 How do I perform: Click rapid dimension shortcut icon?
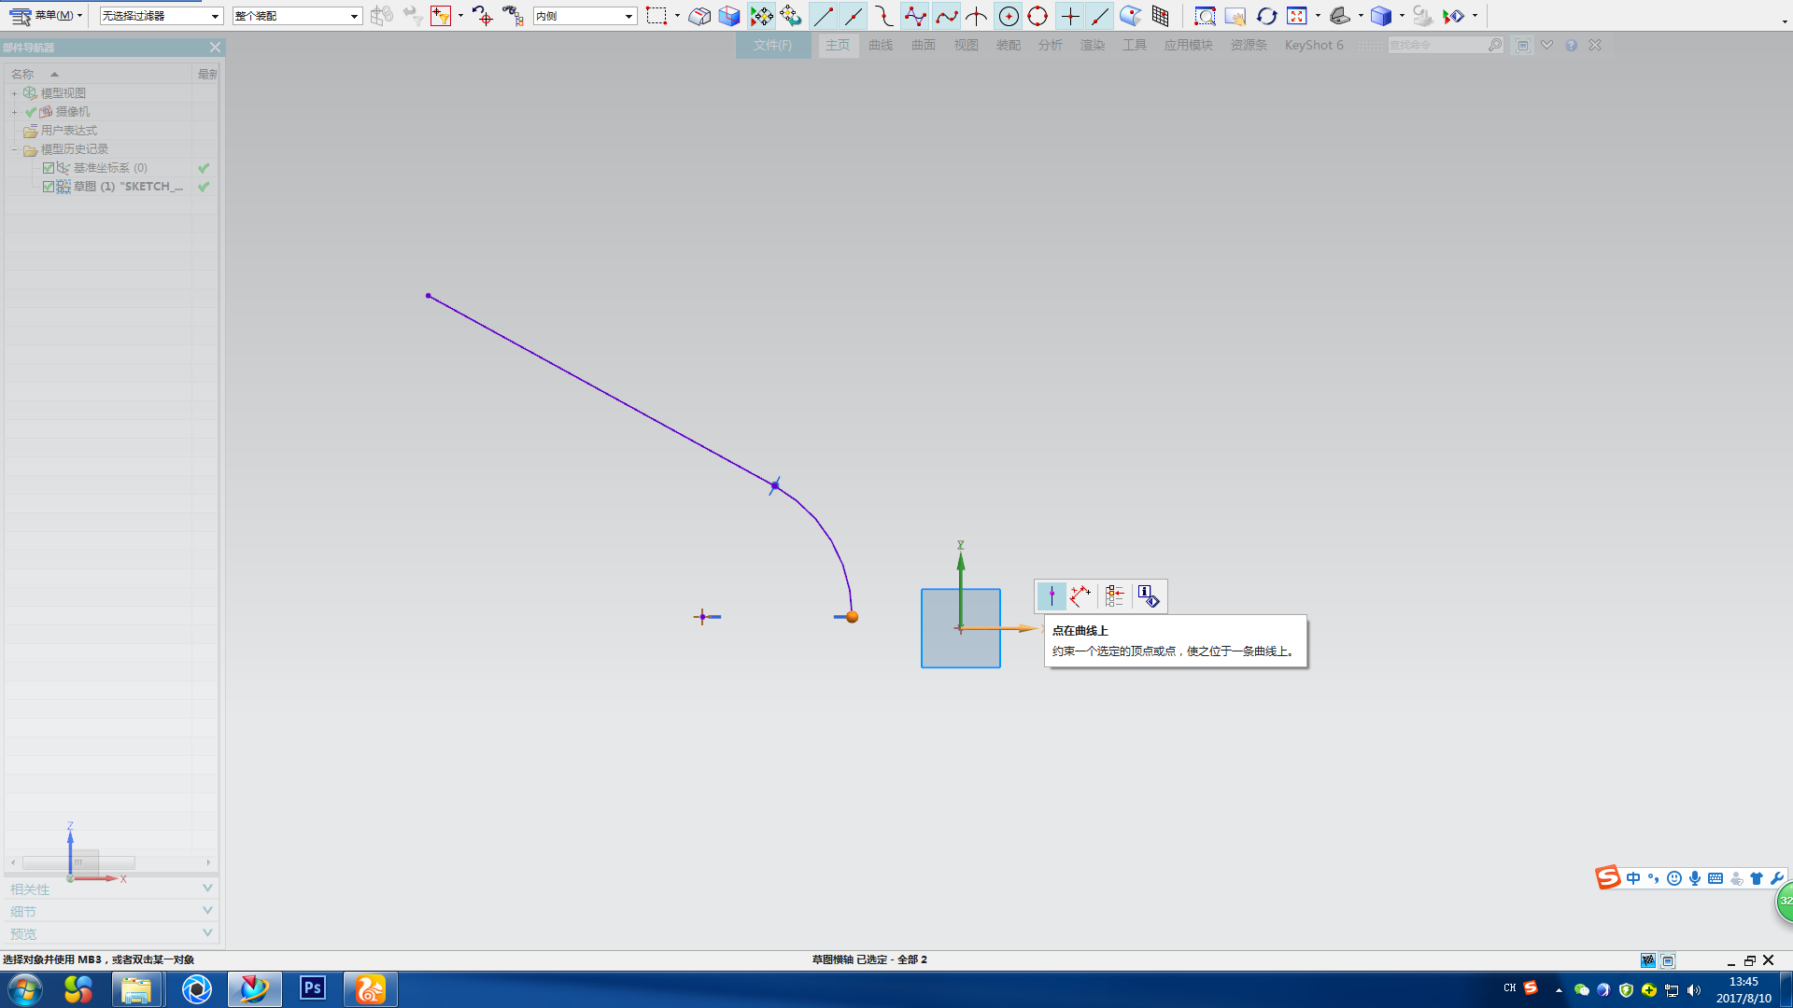coord(1081,596)
